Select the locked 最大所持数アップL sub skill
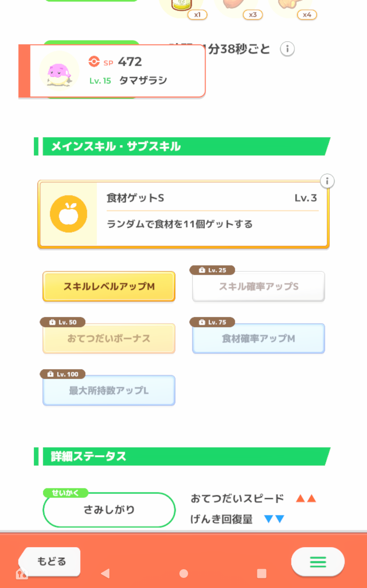The height and width of the screenshot is (588, 367). 109,391
